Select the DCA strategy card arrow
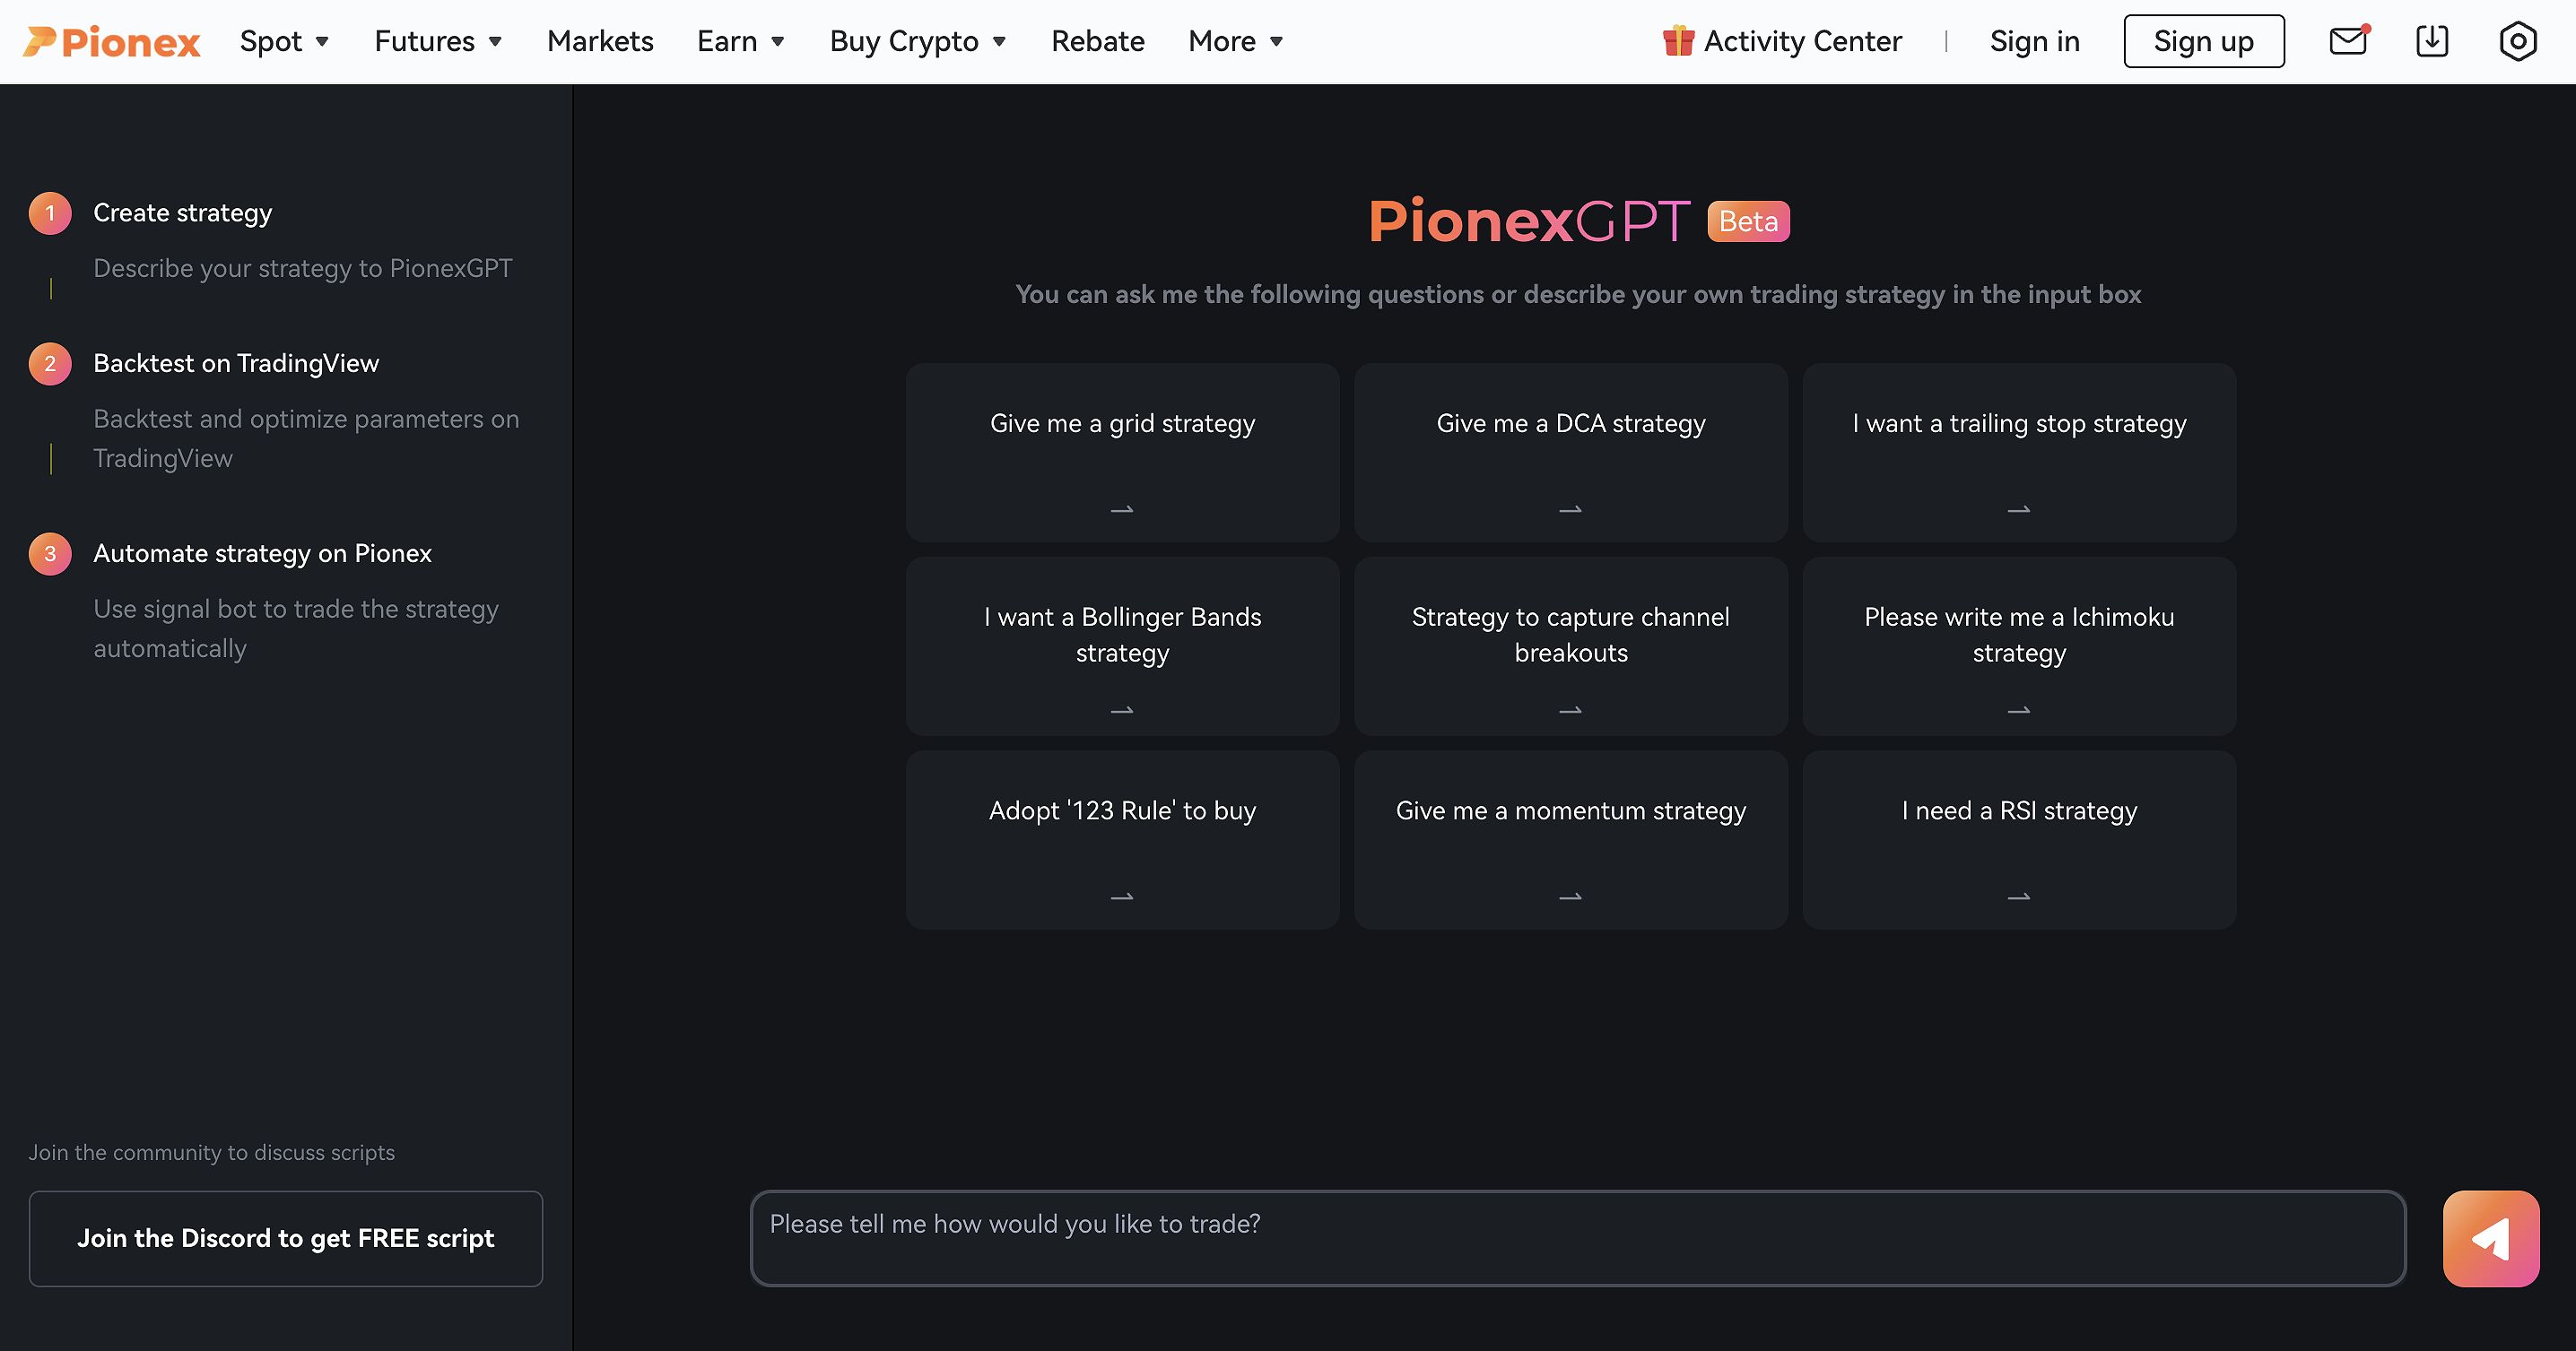The image size is (2576, 1351). click(1571, 509)
